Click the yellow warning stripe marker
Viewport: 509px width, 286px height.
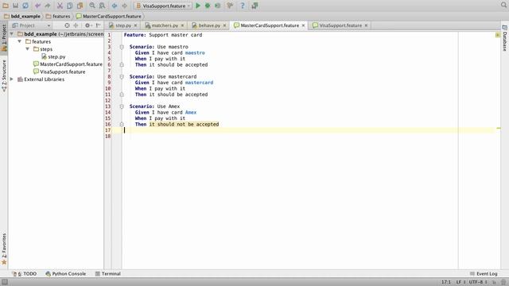499,129
